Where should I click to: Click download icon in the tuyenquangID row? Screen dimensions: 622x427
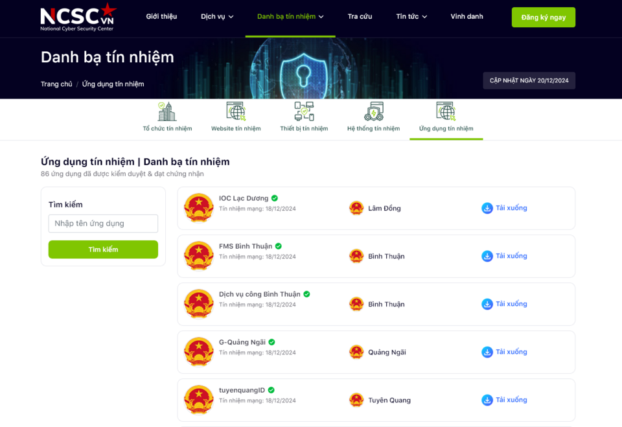487,400
